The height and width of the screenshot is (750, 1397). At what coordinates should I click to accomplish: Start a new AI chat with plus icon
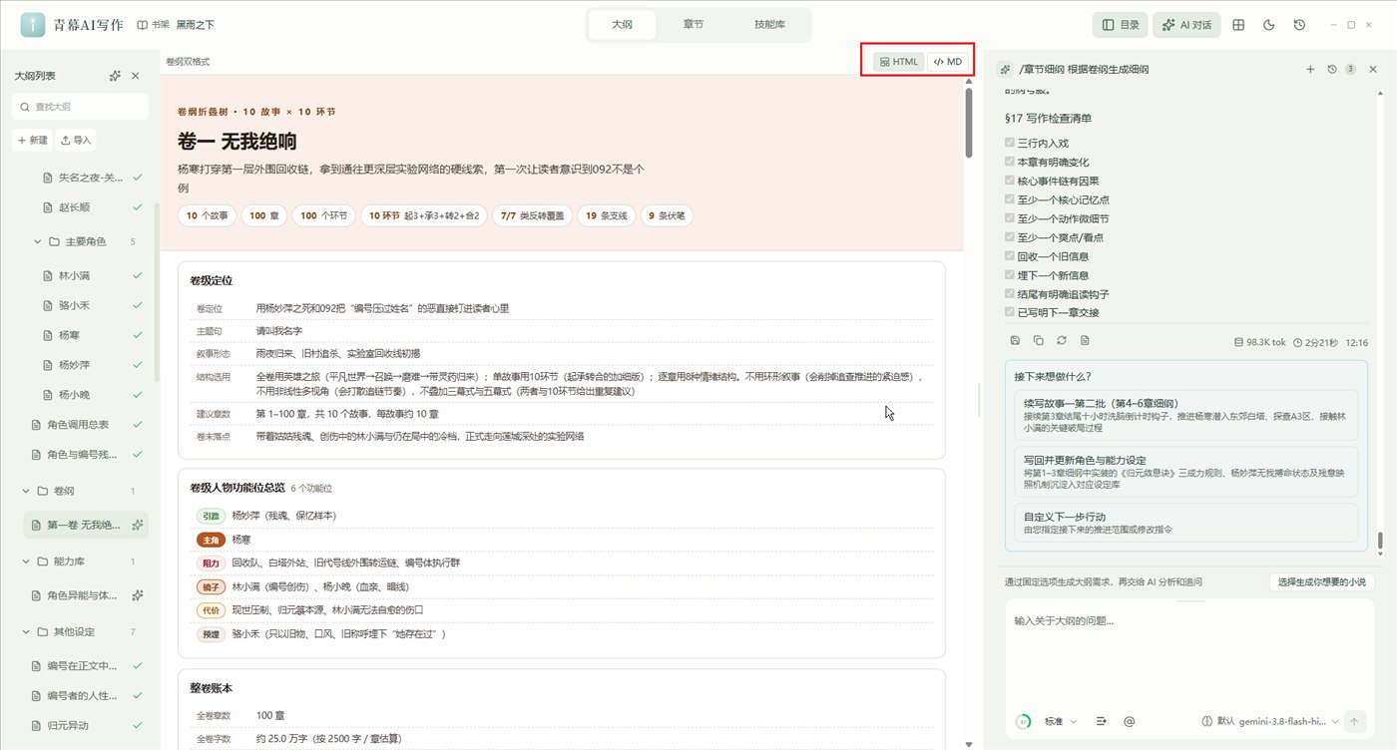click(x=1310, y=69)
